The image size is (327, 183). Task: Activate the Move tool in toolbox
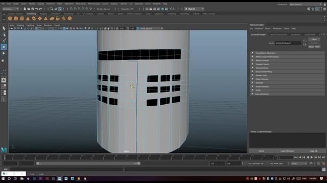point(4,47)
